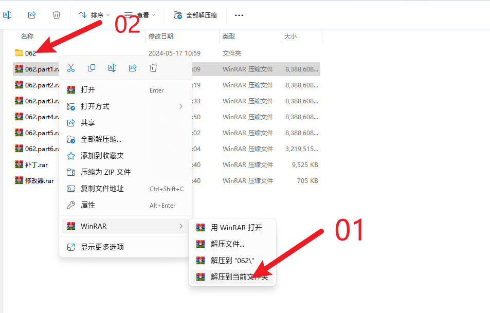This screenshot has height=313, width=490.
Task: Click the Cut scissors icon in context menu
Action: pyautogui.click(x=71, y=68)
